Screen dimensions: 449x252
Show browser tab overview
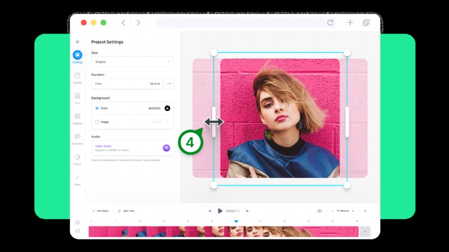366,22
